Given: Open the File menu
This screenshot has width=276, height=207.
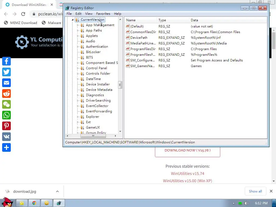Looking at the screenshot, I should tap(69, 14).
